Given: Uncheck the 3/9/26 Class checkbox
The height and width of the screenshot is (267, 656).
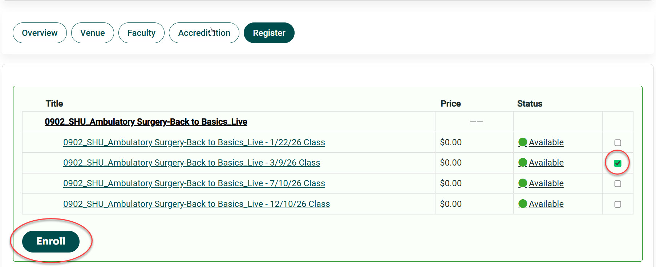Looking at the screenshot, I should 617,163.
